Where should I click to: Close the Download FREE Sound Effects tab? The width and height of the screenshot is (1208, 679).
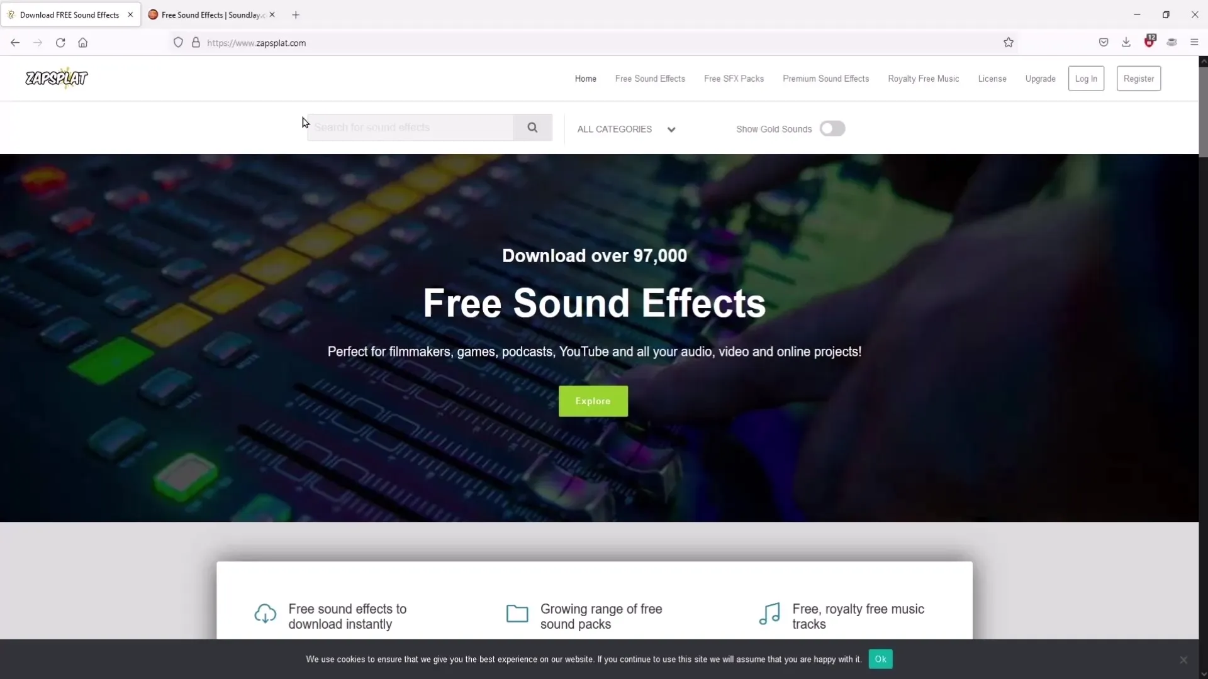coord(130,14)
